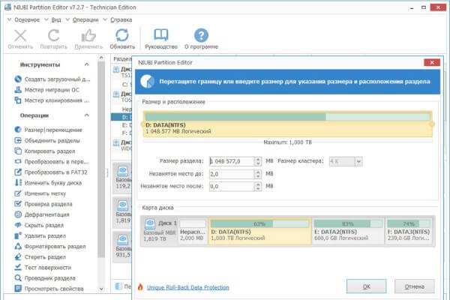The height and width of the screenshot is (300, 450).
Task: Select E: DATA2(NTFS) block in disk map
Action: 348,231
